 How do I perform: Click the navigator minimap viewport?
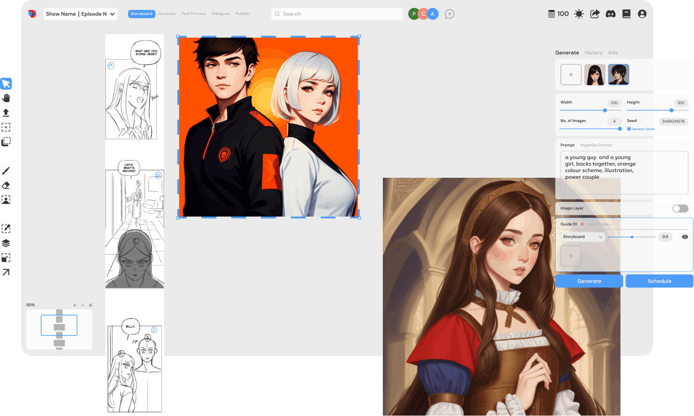click(59, 325)
